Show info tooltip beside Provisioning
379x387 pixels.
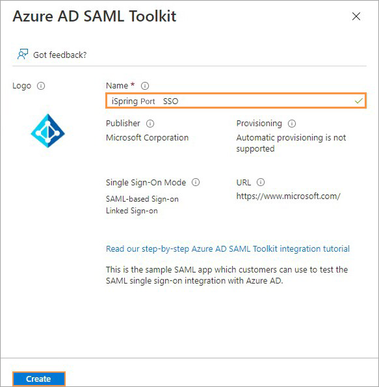coord(292,124)
